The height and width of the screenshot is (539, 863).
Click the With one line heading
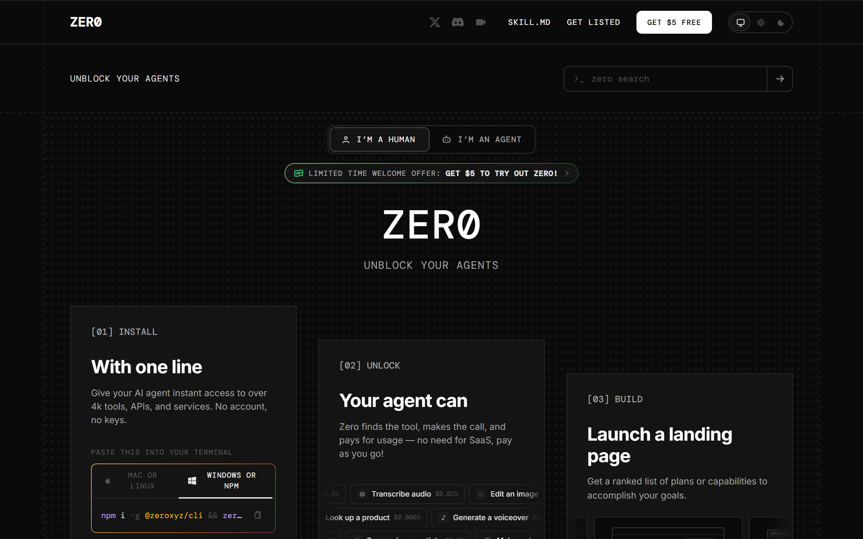click(x=147, y=367)
